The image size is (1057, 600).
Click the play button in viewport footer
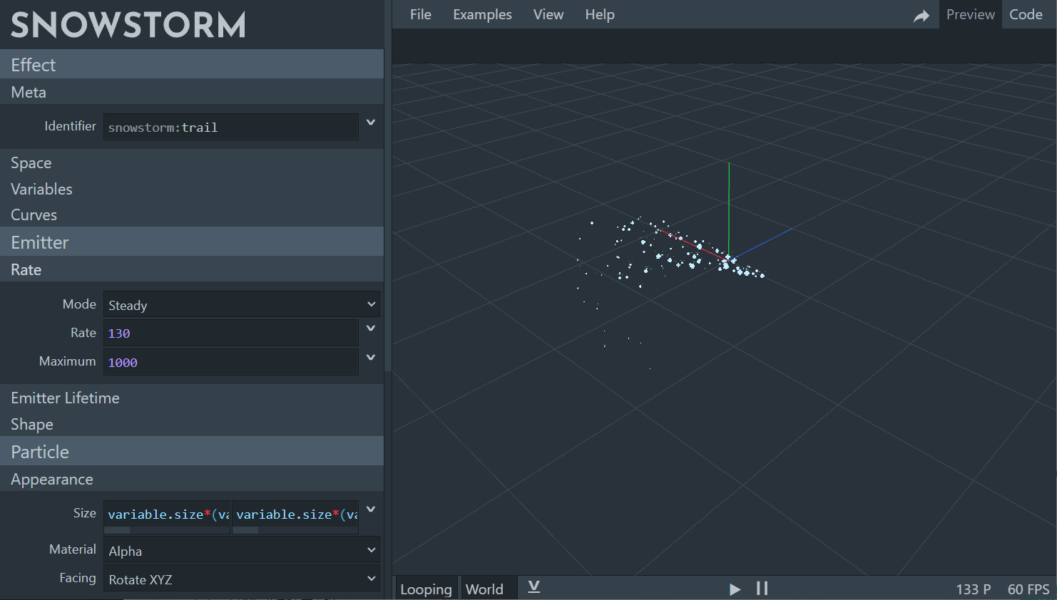tap(735, 589)
